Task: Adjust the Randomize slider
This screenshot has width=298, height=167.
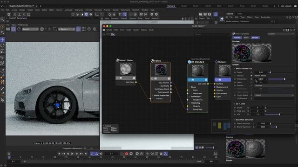Action: (281, 79)
